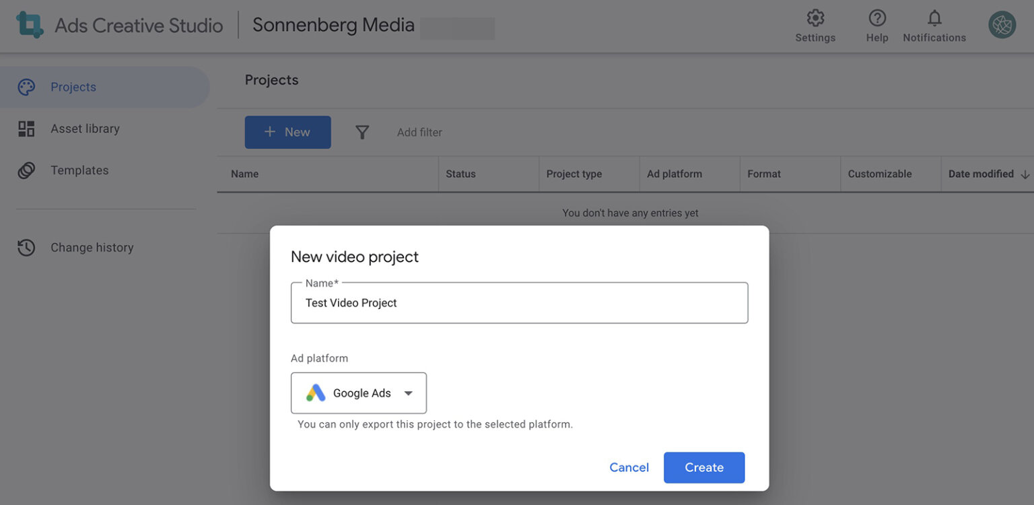
Task: Open the user account avatar
Action: tap(1002, 25)
